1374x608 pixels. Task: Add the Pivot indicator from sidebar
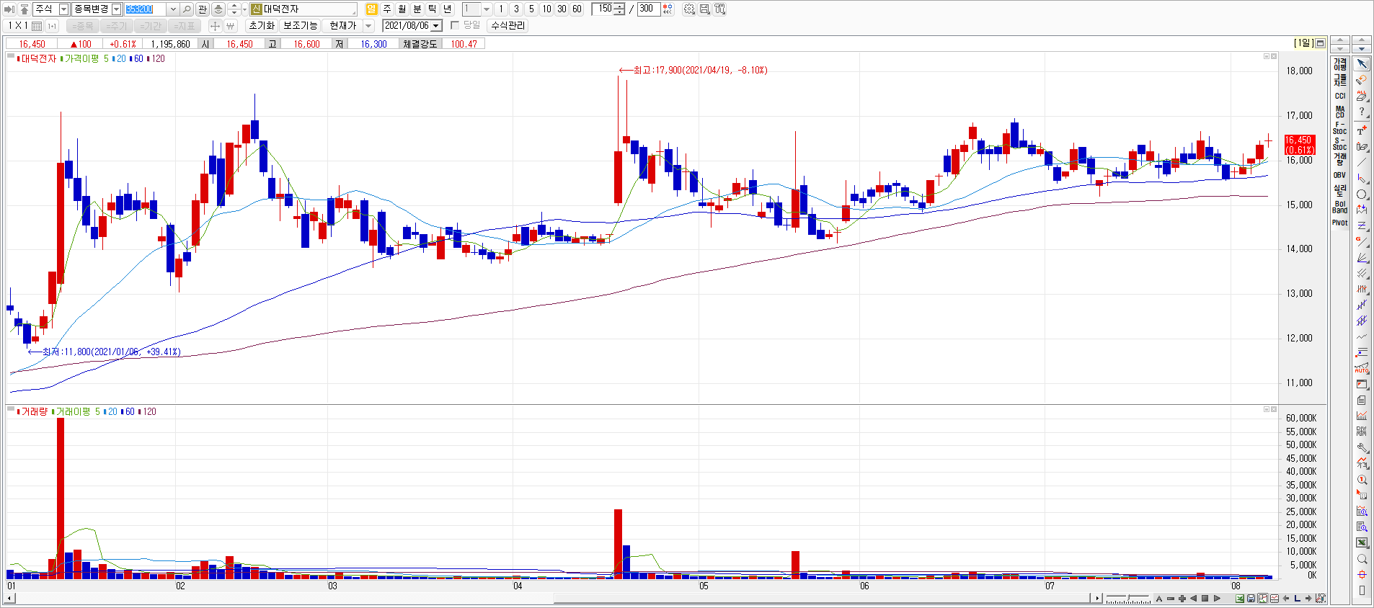(1340, 223)
